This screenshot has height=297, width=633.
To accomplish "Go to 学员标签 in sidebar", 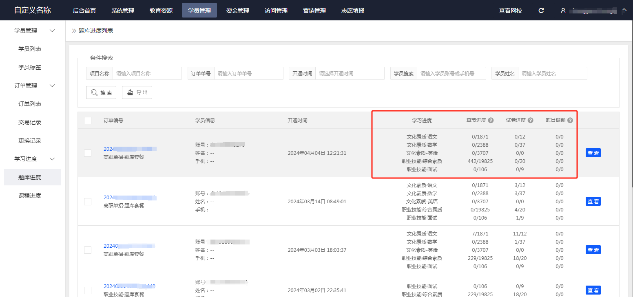I will click(x=30, y=67).
